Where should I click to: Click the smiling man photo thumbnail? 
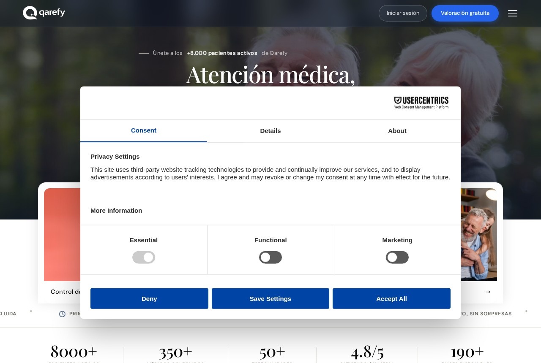point(479,235)
